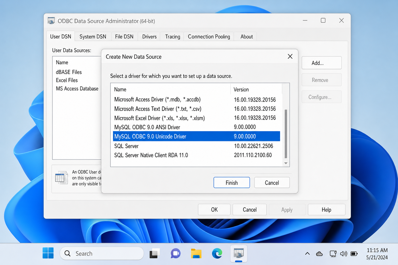Open the File DSN tab
The width and height of the screenshot is (398, 265).
(124, 36)
